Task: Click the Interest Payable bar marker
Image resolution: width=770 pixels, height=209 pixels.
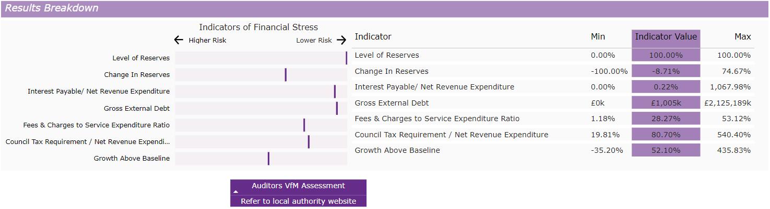Action: [335, 92]
